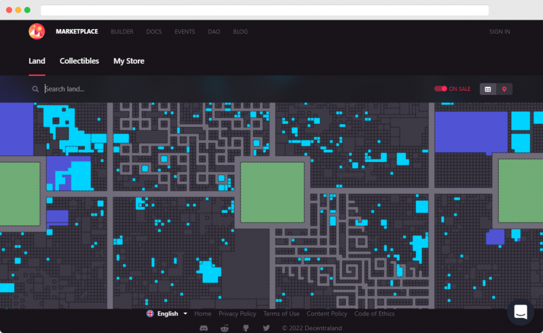Viewport: 543px width, 333px height.
Task: Open the Twitter icon in footer
Action: [266, 328]
